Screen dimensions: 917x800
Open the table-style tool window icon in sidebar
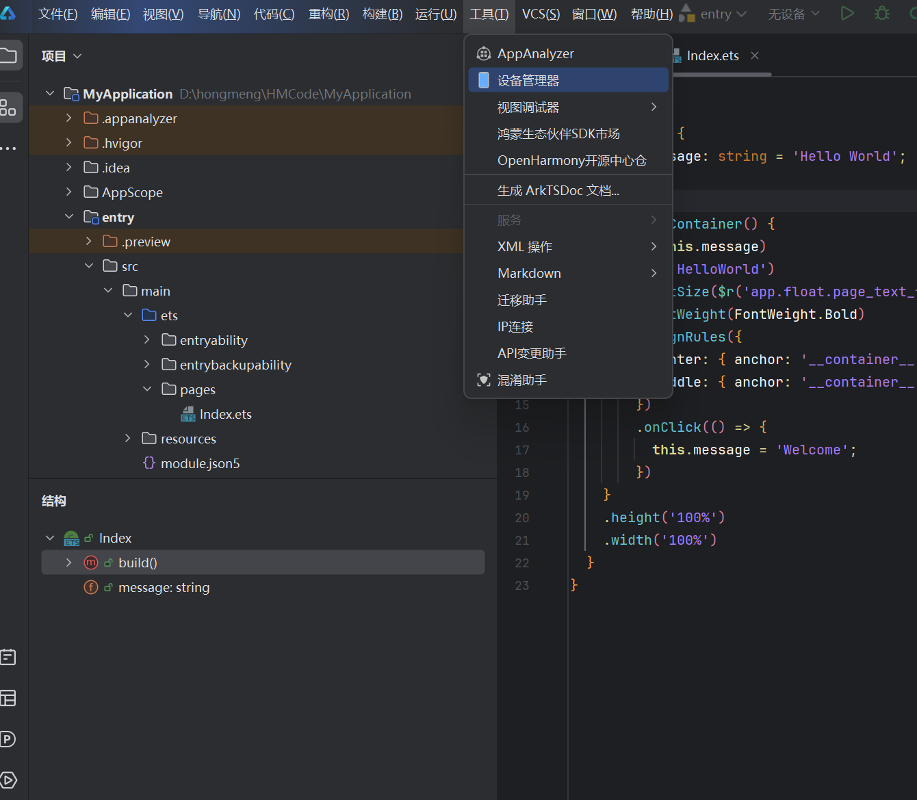[x=8, y=698]
